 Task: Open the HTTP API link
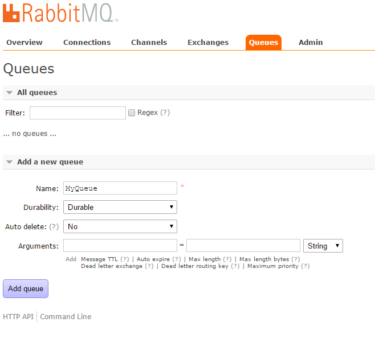click(18, 316)
